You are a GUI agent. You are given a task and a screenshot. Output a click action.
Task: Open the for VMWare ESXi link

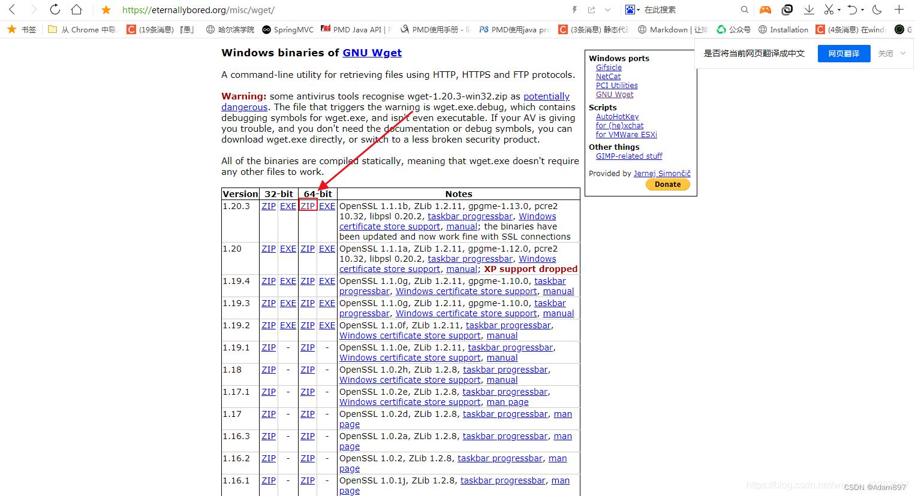[x=626, y=135]
